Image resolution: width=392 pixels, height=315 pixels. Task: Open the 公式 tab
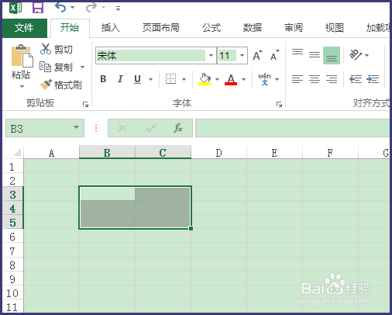(x=211, y=28)
